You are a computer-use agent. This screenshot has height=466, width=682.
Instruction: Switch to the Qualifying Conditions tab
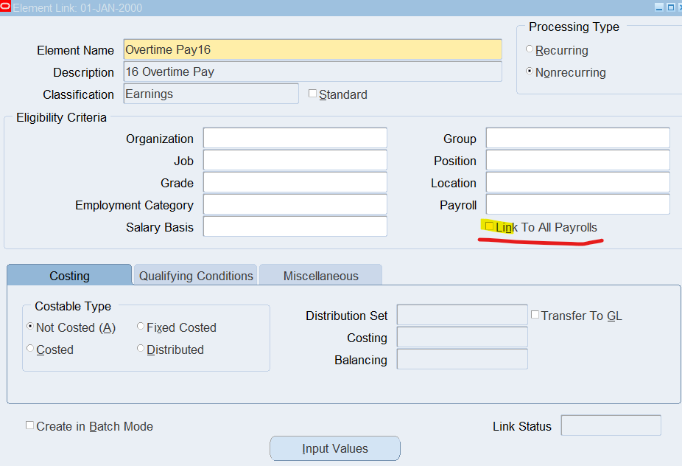click(x=196, y=276)
